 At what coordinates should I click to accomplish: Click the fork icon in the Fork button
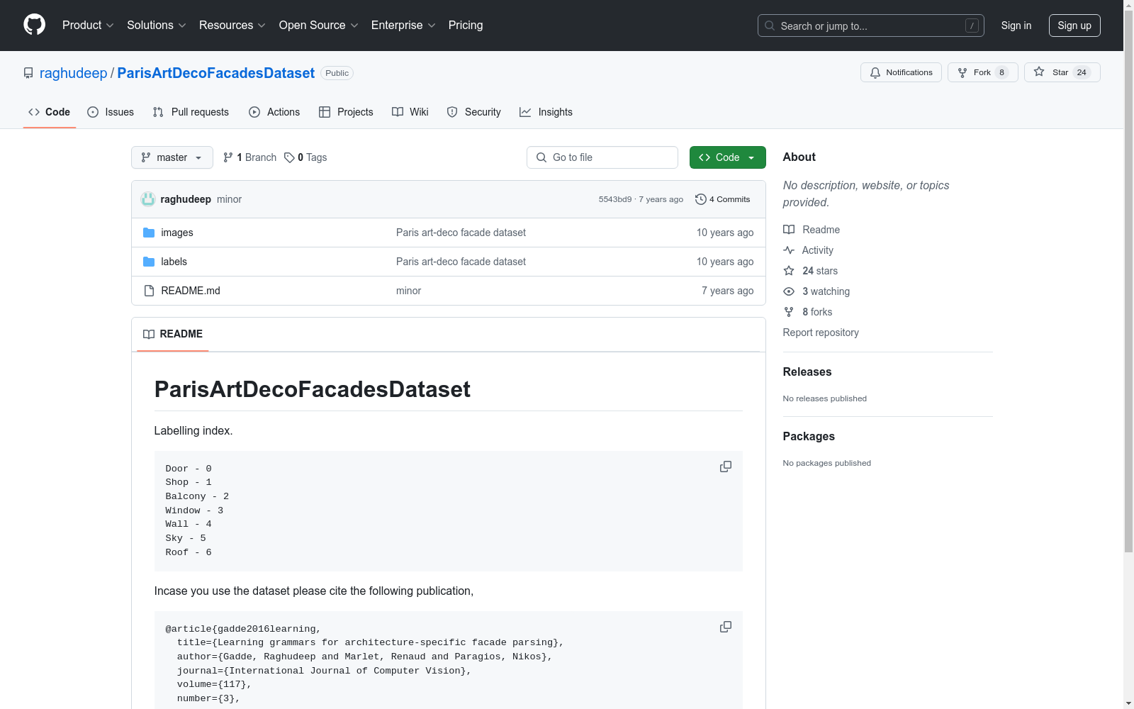[x=962, y=72]
